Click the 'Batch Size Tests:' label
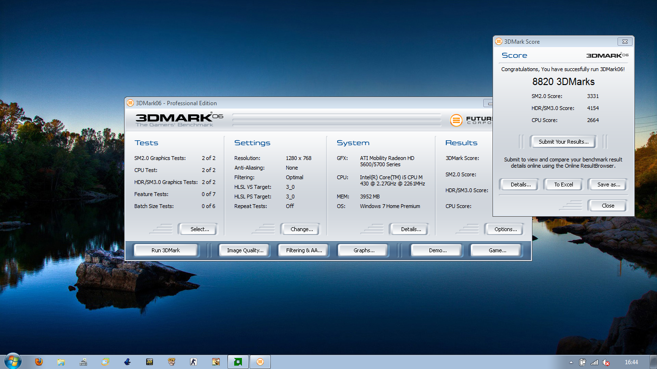The width and height of the screenshot is (657, 369). pos(154,206)
